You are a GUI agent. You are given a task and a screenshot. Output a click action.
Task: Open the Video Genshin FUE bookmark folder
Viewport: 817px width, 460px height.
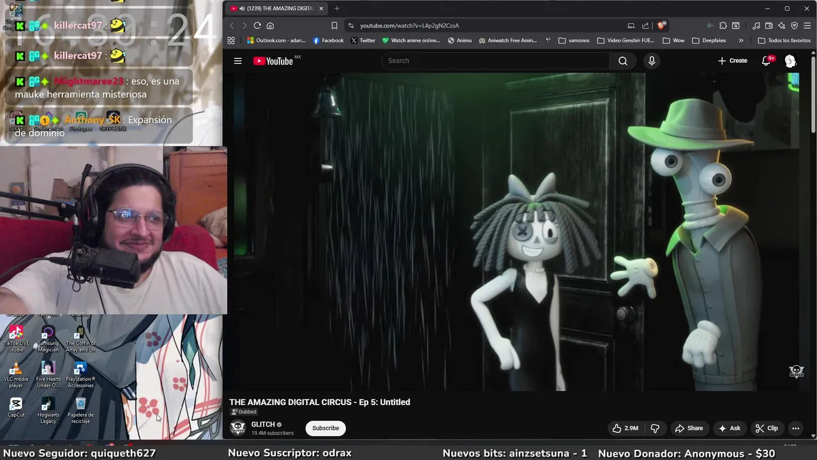tap(626, 40)
